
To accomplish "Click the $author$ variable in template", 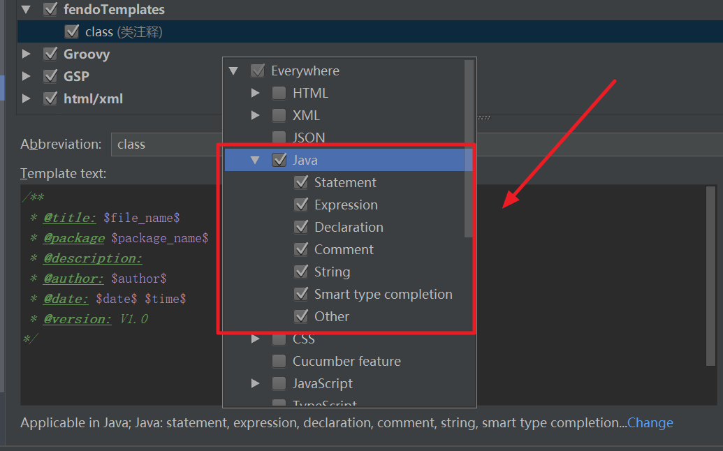I will (139, 279).
